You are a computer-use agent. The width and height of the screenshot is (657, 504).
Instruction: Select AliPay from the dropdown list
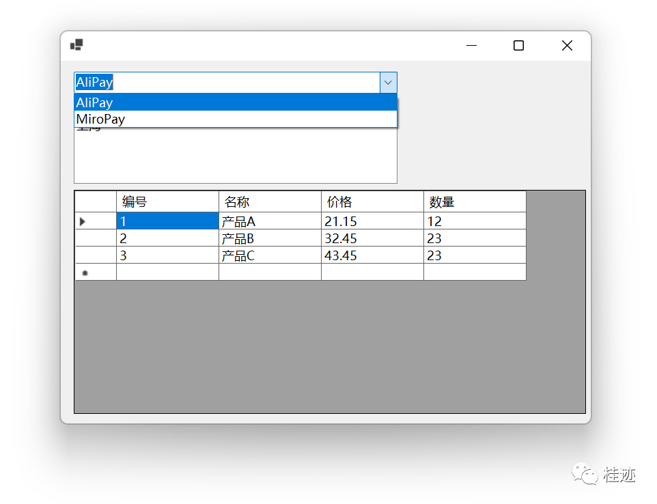[235, 102]
